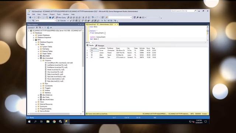Click the Object Explorer horizontal scrollbar

pos(50,114)
